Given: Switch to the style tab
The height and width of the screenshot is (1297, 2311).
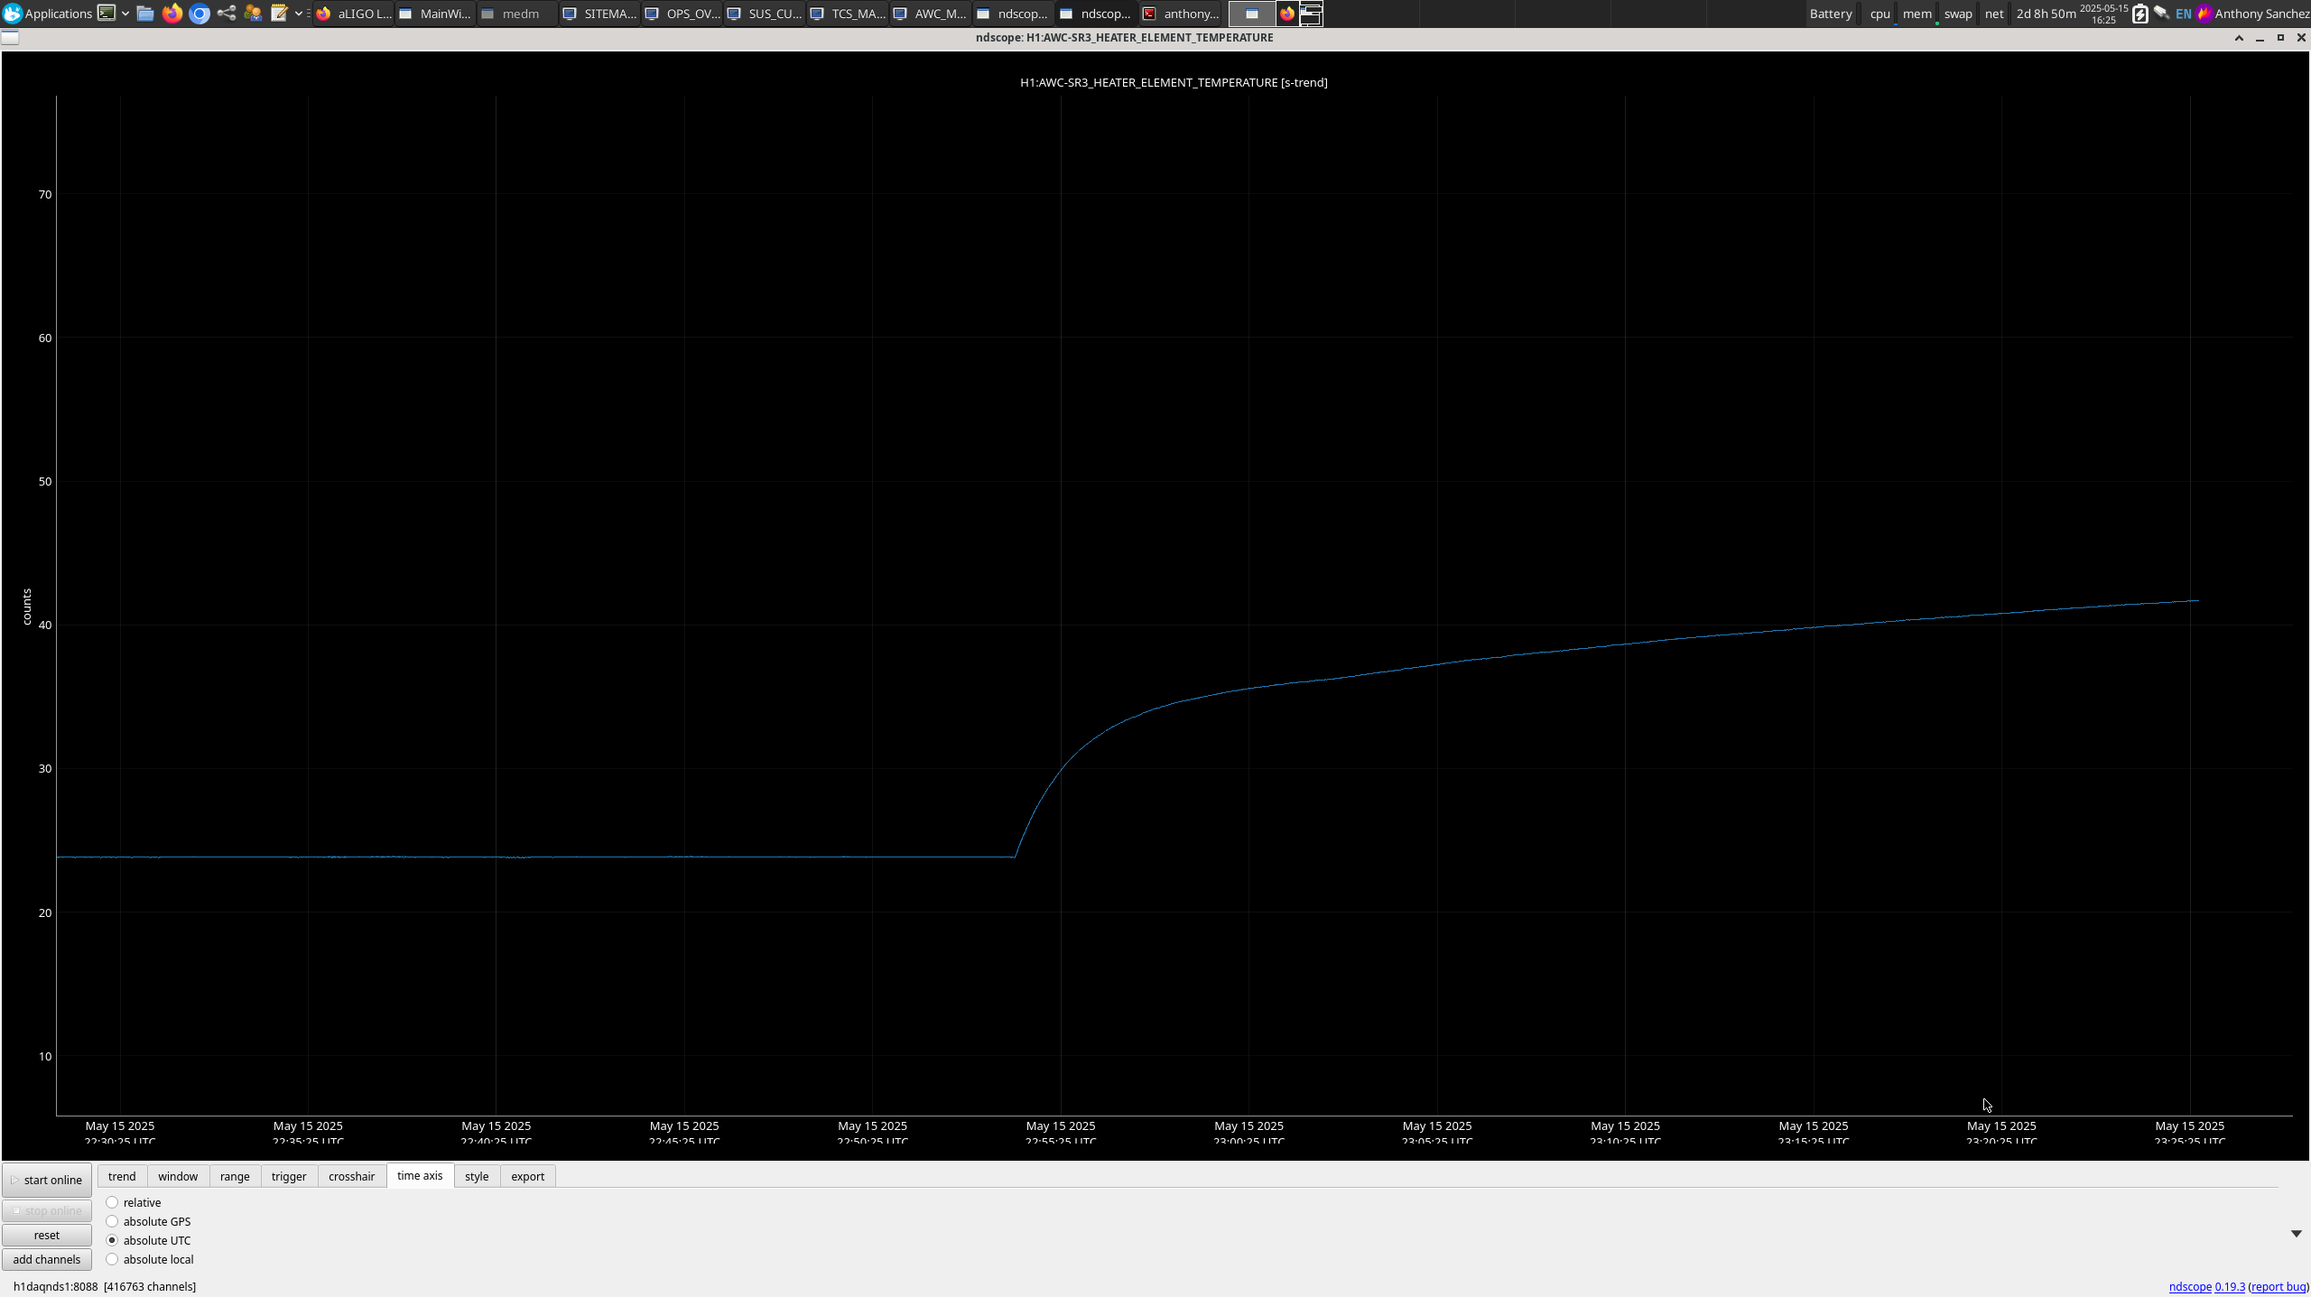Looking at the screenshot, I should (477, 1176).
